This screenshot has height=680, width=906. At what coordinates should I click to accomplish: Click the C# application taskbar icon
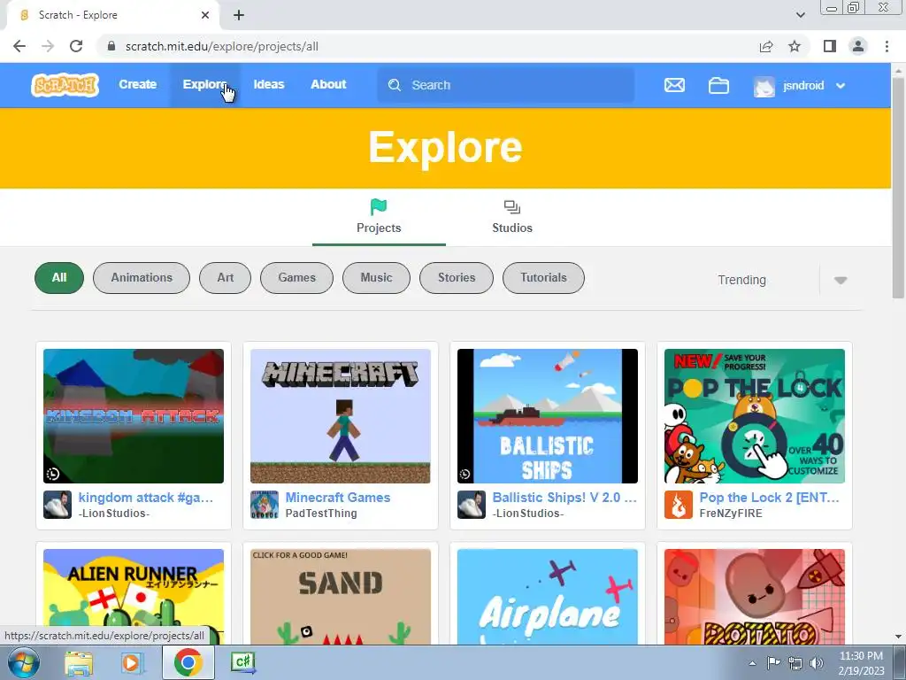click(243, 662)
